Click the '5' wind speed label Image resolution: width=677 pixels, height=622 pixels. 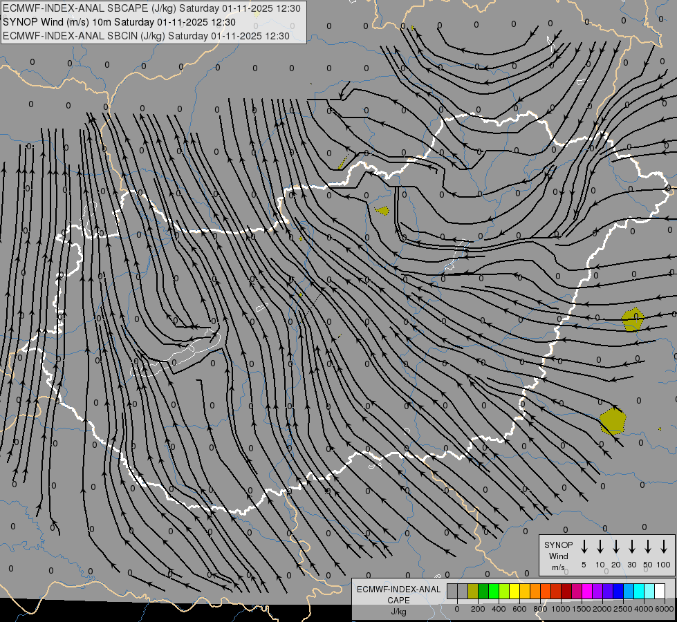click(584, 565)
